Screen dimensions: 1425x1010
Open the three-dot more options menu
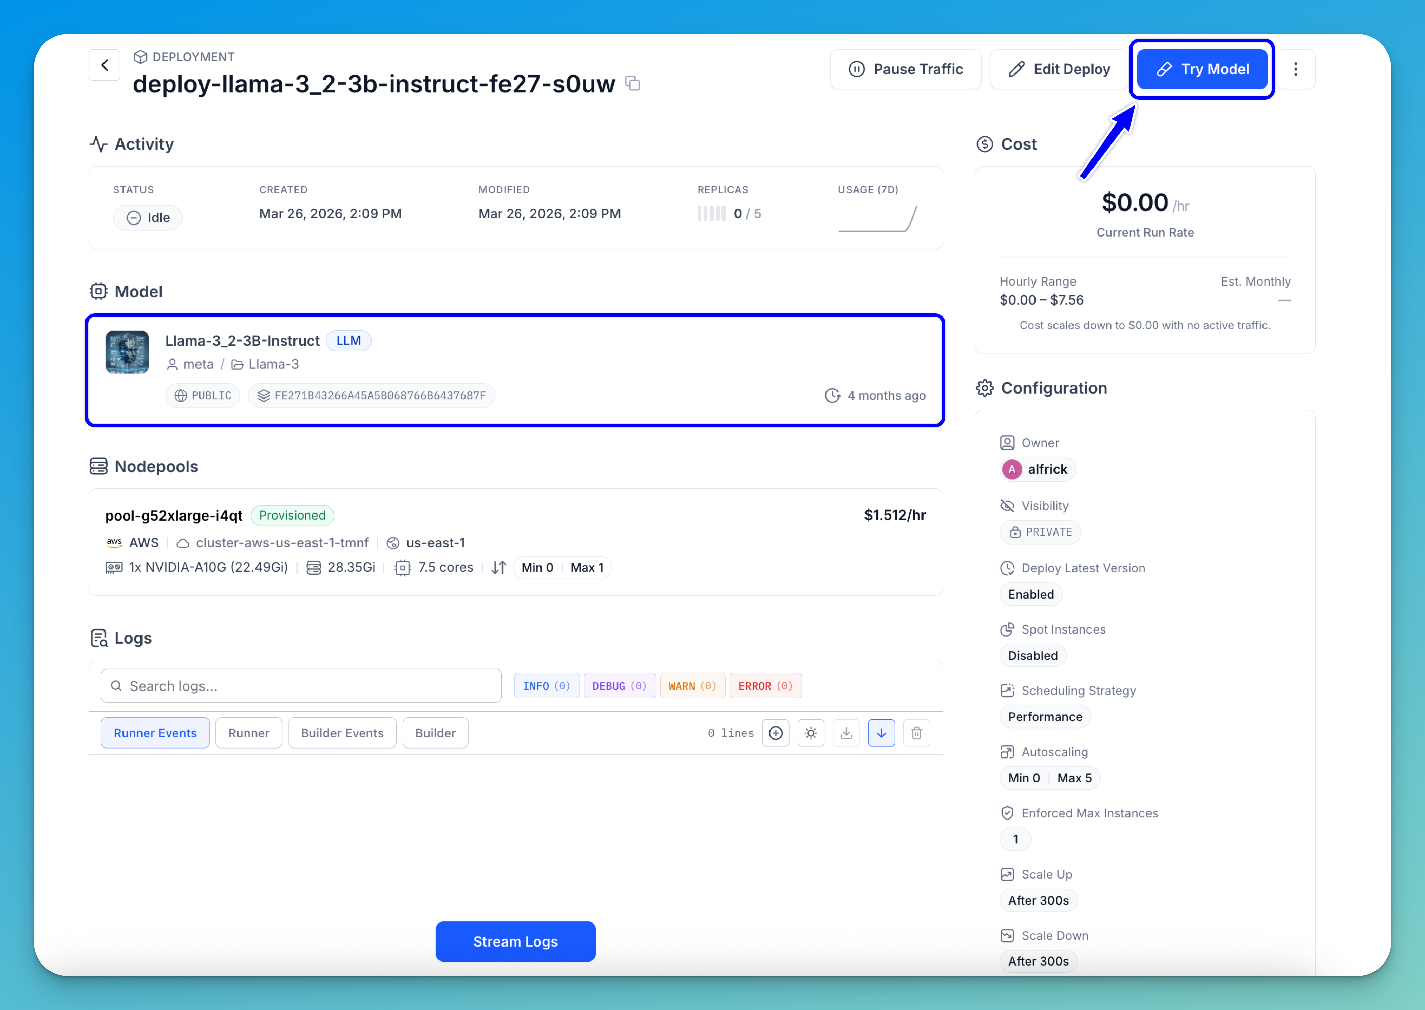click(1296, 69)
